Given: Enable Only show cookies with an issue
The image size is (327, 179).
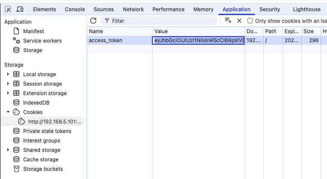Looking at the screenshot, I should point(250,21).
